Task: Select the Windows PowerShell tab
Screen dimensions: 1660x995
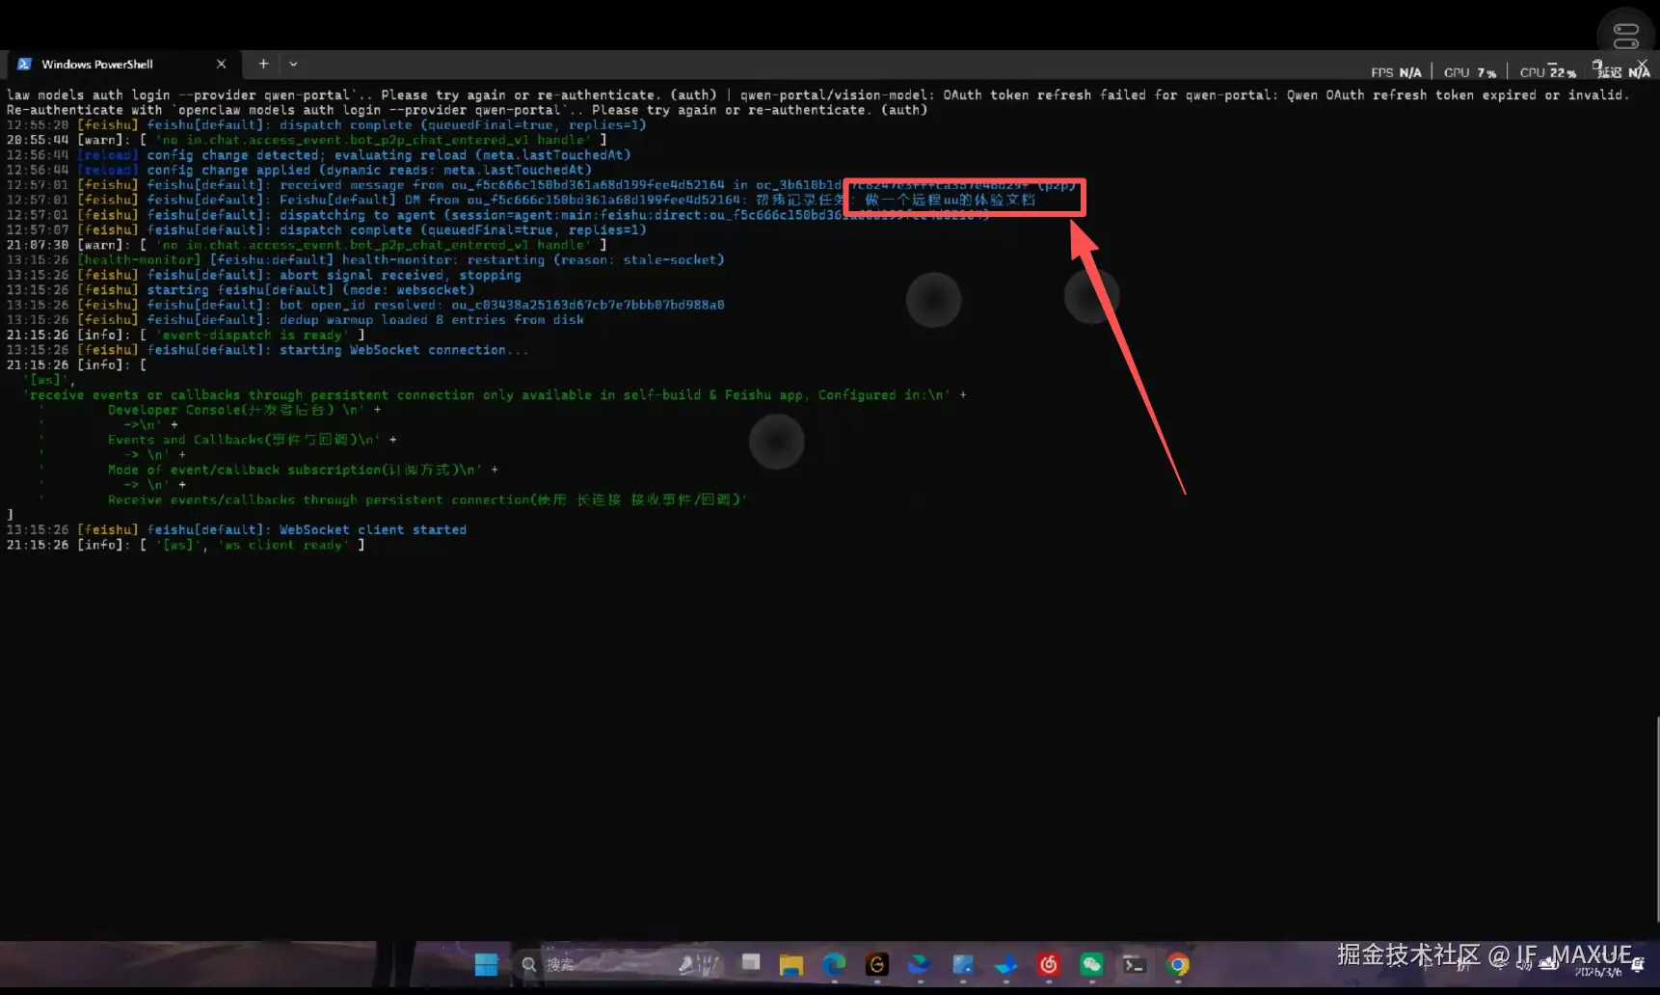Action: click(122, 65)
